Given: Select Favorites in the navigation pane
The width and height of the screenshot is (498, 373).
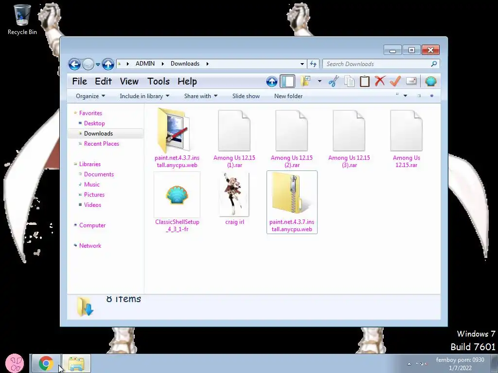Looking at the screenshot, I should [x=90, y=113].
